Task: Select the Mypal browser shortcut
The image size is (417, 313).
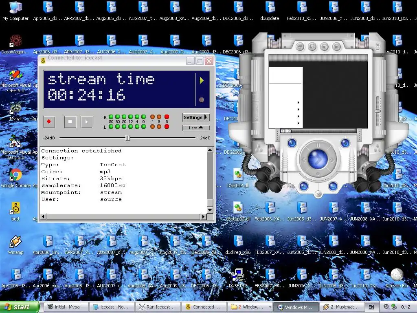Action: pos(15,111)
